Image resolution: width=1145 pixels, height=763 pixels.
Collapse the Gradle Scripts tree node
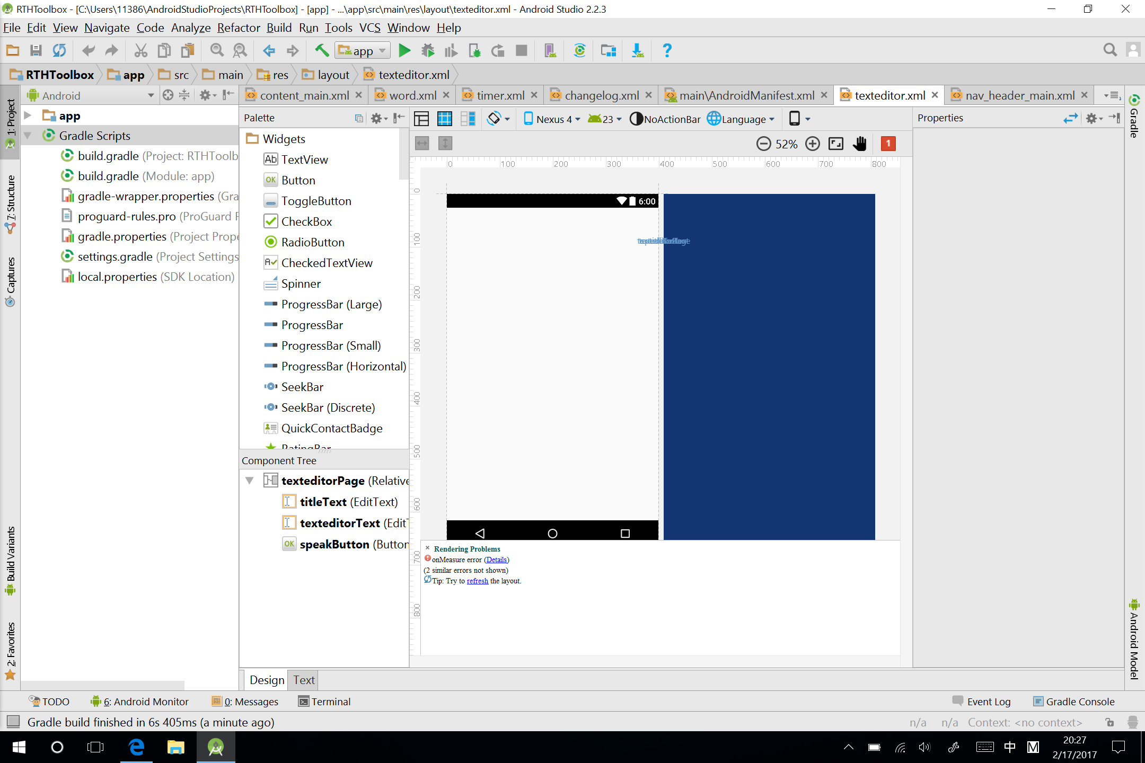tap(28, 136)
